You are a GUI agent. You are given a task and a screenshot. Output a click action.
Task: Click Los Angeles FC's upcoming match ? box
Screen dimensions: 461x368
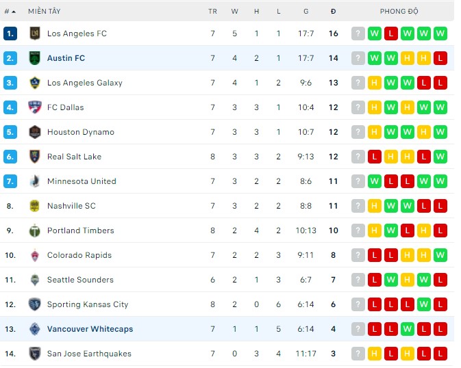click(x=358, y=34)
